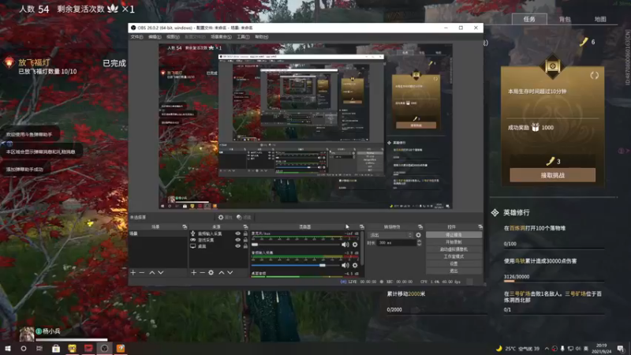The image size is (631, 355).
Task: Add a new source with plus icon in Sources panel
Action: pos(193,272)
